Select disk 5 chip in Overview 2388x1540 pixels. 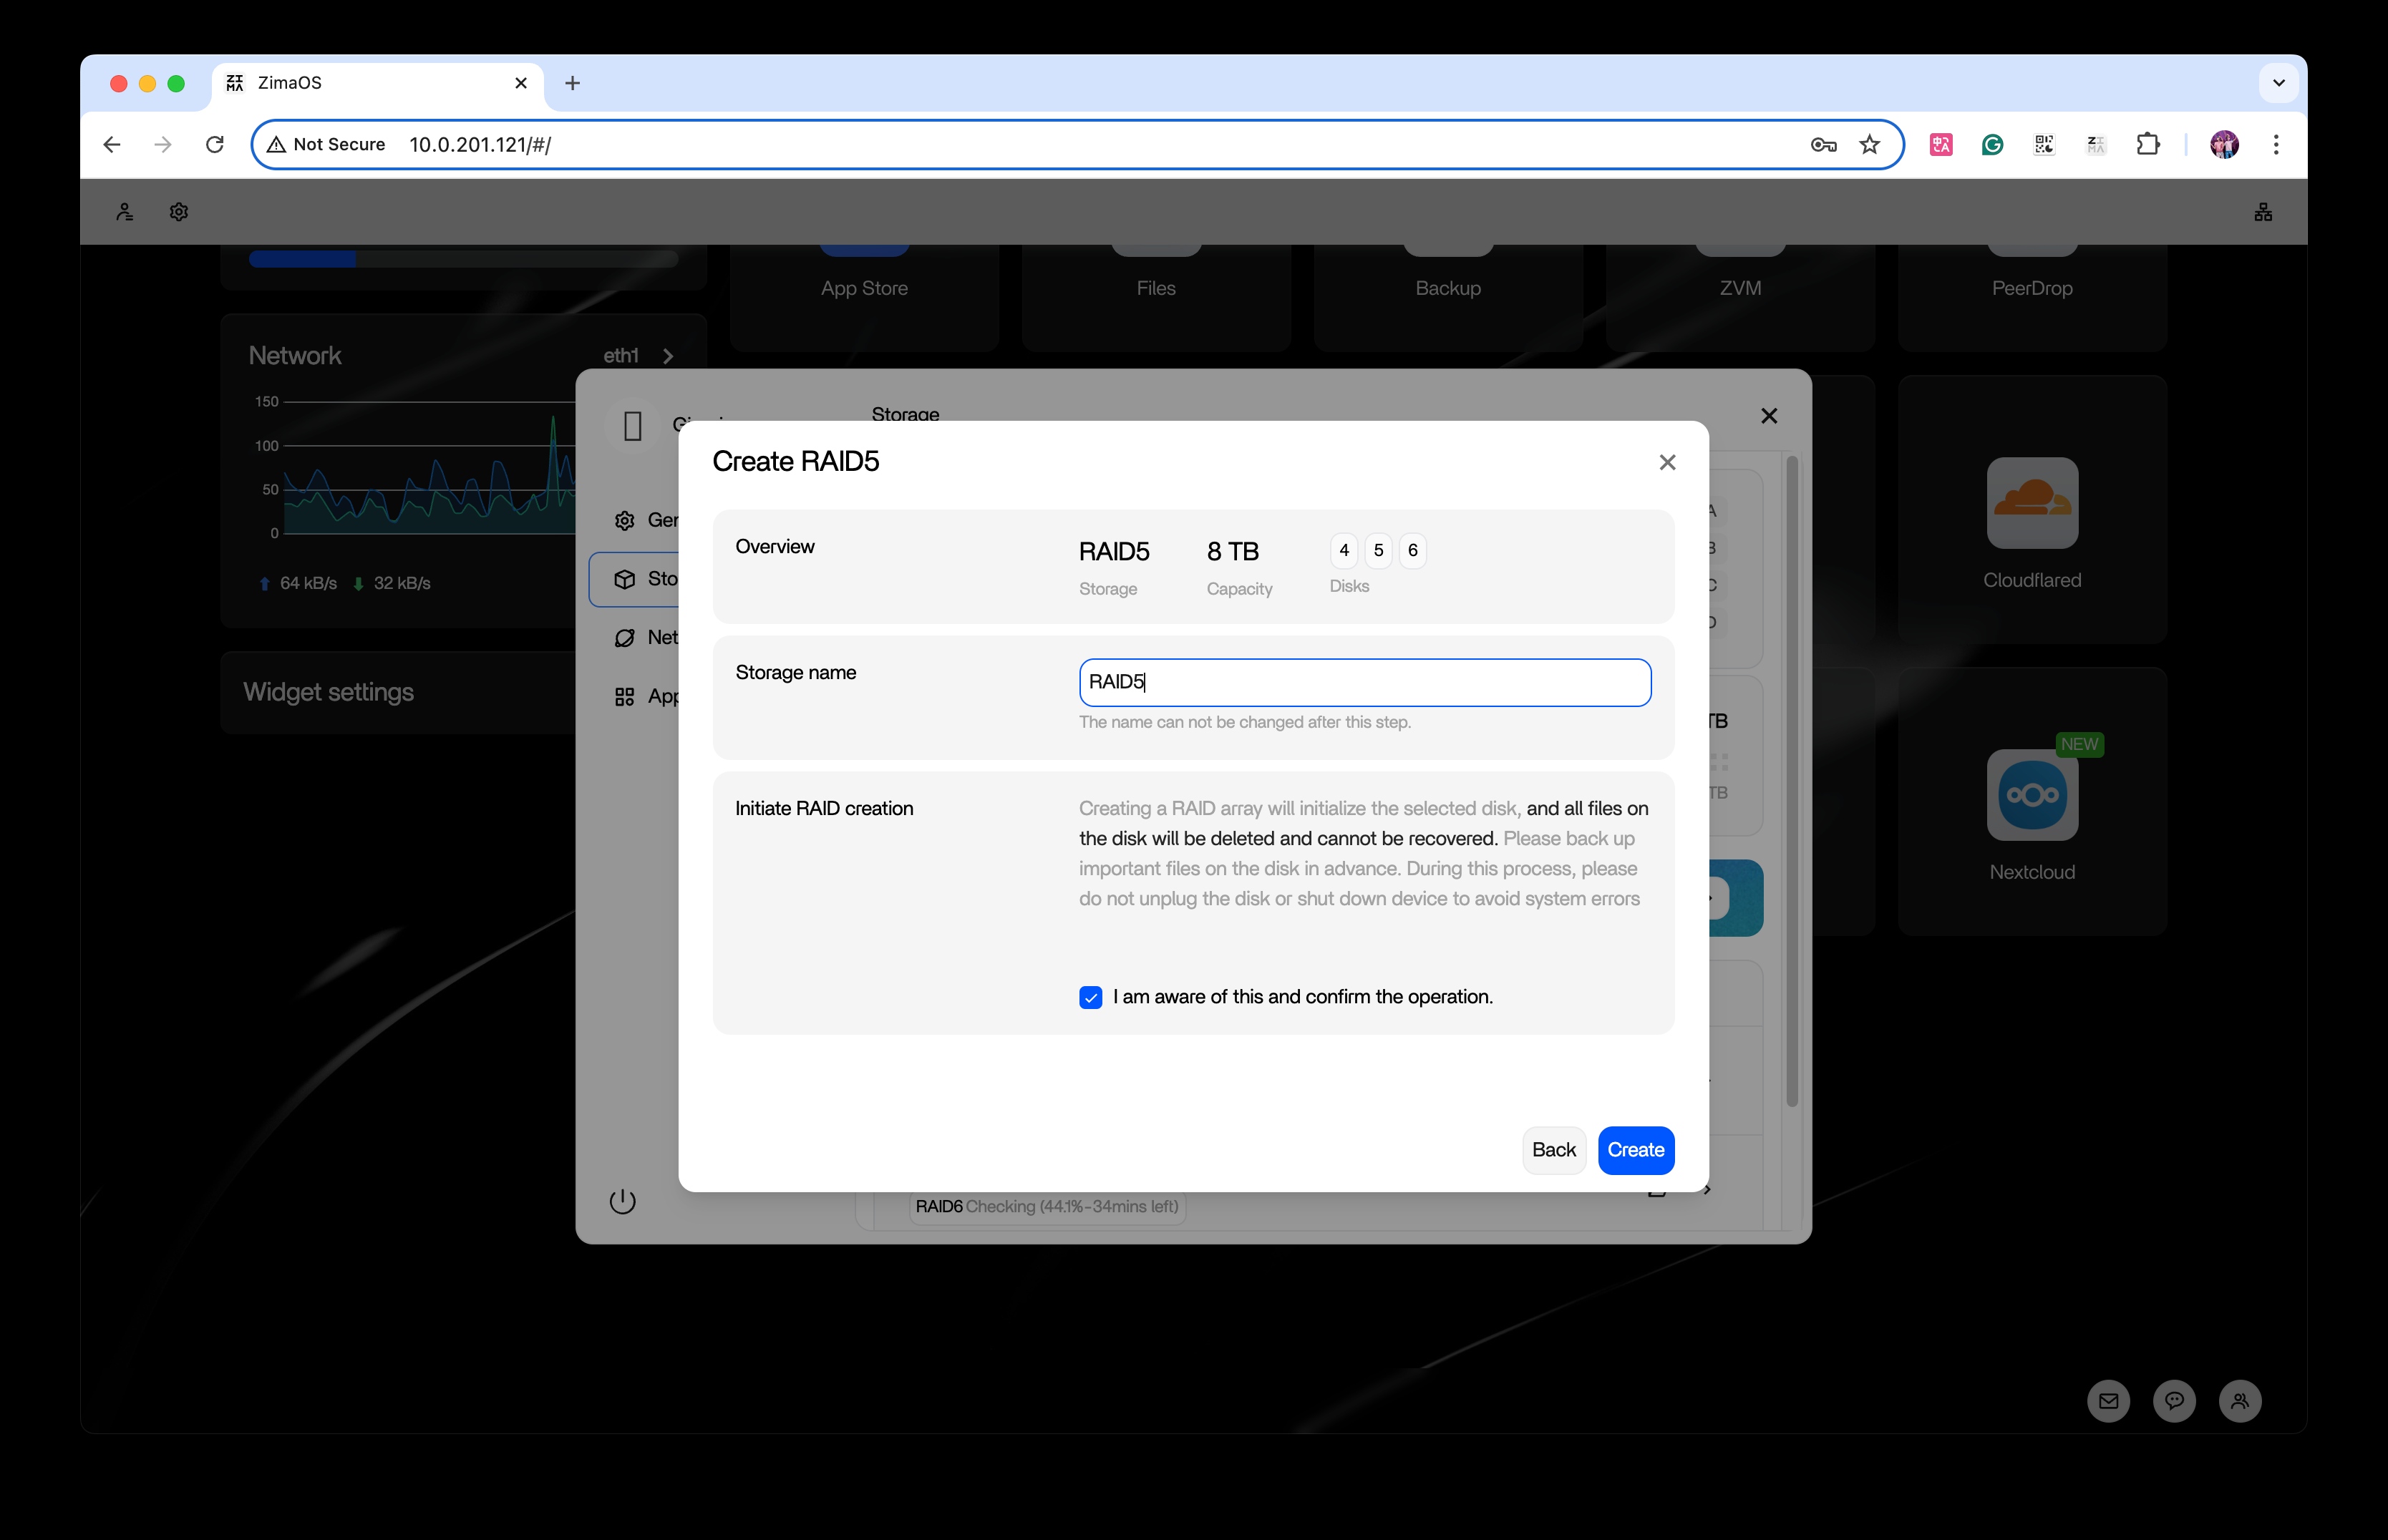1378,550
